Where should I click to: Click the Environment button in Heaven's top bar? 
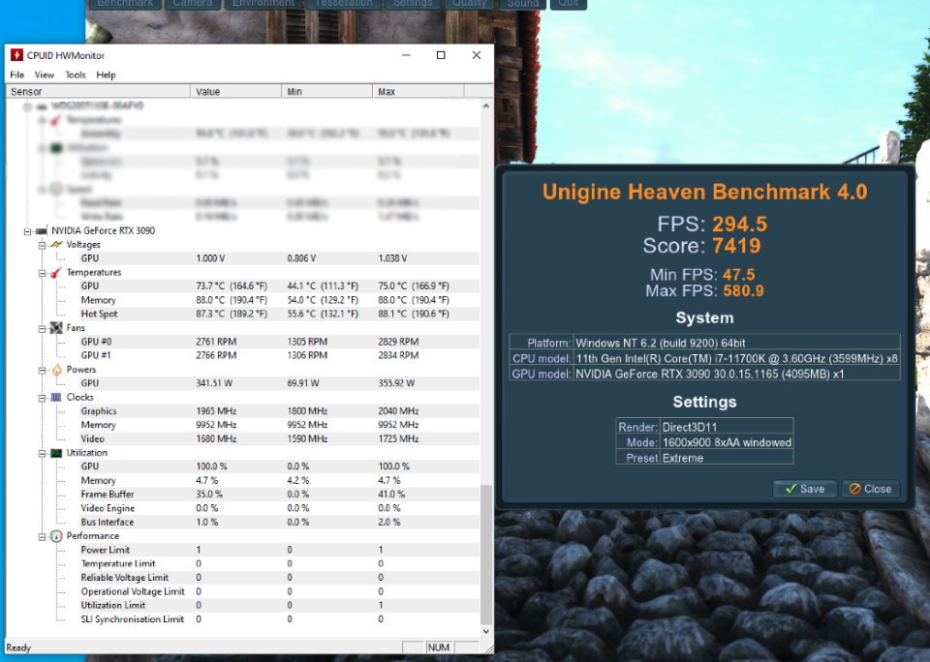coord(263,4)
